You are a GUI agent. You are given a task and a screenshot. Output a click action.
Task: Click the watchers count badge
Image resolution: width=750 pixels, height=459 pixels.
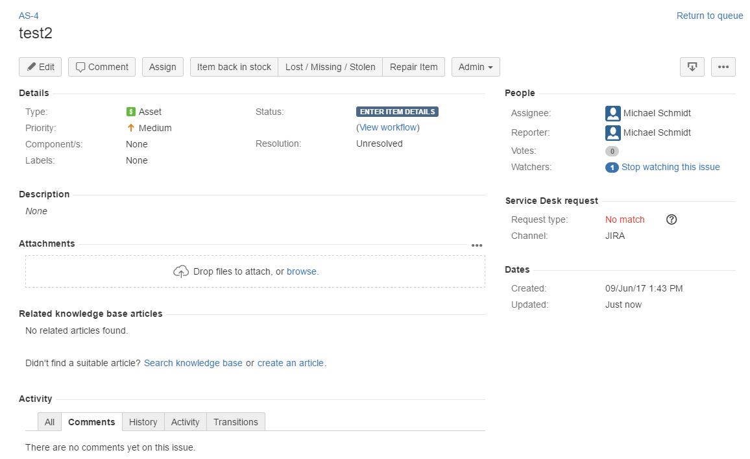tap(612, 167)
